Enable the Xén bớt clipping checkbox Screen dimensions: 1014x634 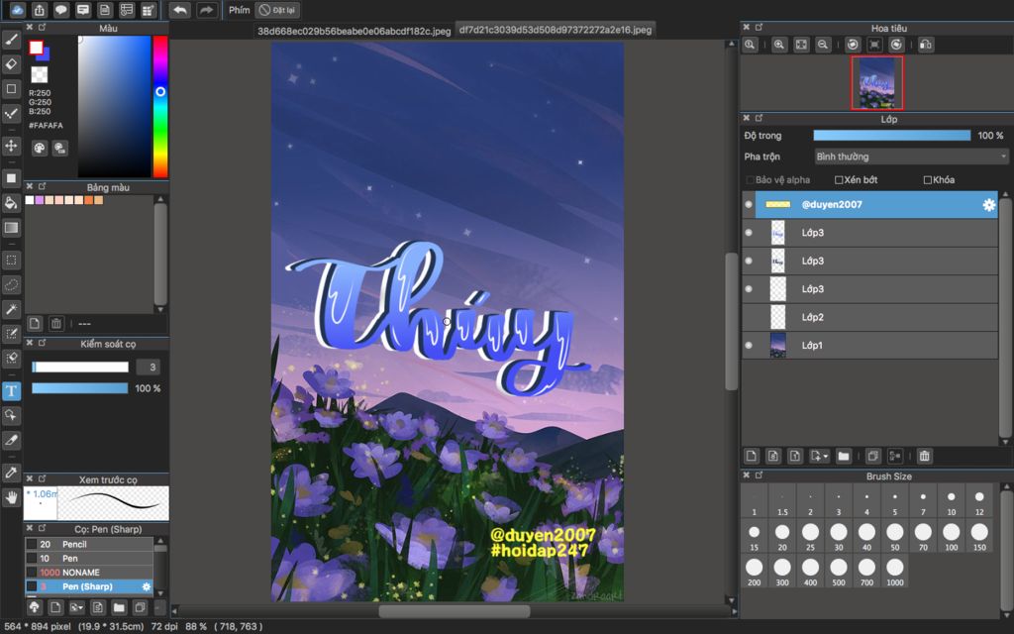(839, 180)
